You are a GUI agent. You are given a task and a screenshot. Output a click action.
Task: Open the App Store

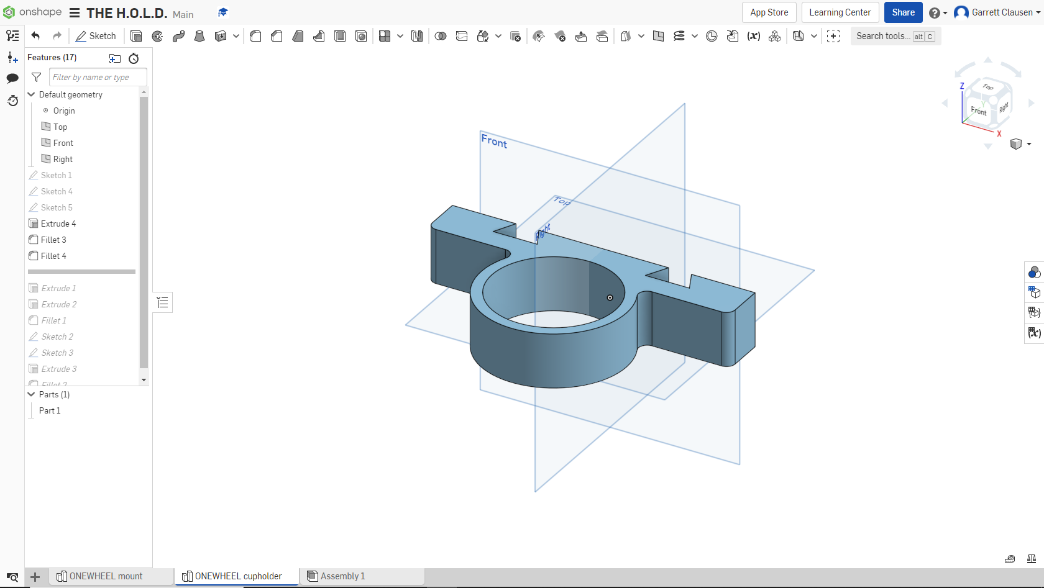point(769,12)
